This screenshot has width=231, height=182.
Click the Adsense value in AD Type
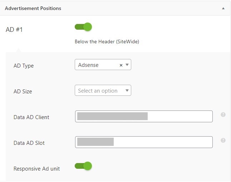pyautogui.click(x=88, y=65)
